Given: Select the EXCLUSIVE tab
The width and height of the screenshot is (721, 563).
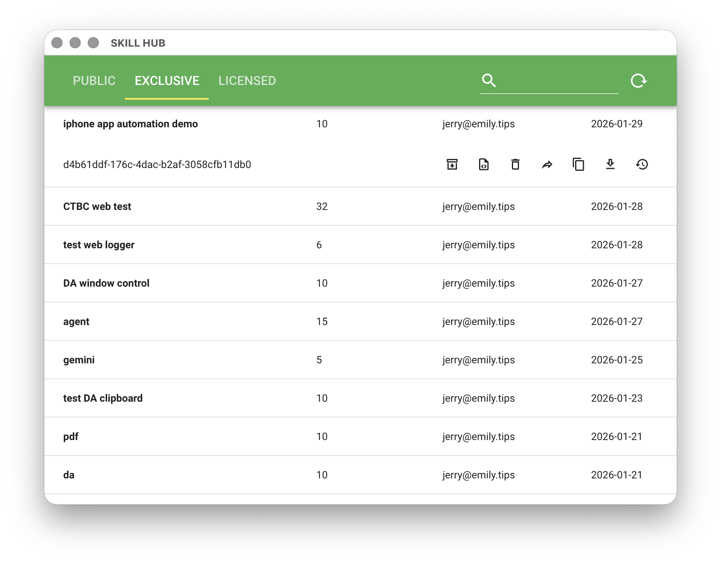Looking at the screenshot, I should point(167,81).
